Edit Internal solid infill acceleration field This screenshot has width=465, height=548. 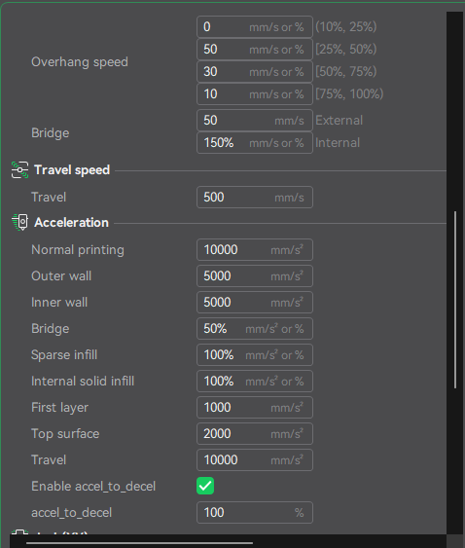pos(255,381)
